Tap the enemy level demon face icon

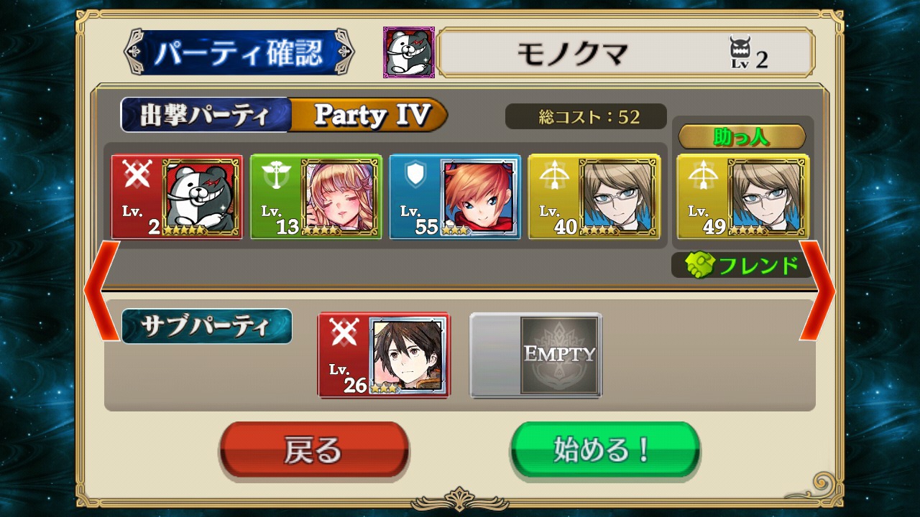coord(740,52)
